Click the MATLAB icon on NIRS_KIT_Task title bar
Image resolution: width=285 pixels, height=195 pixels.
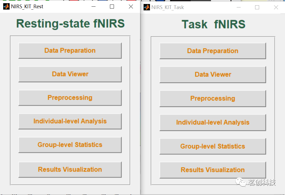click(x=147, y=7)
